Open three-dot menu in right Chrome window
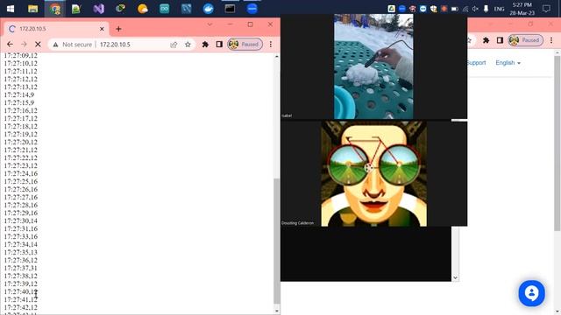 (551, 40)
